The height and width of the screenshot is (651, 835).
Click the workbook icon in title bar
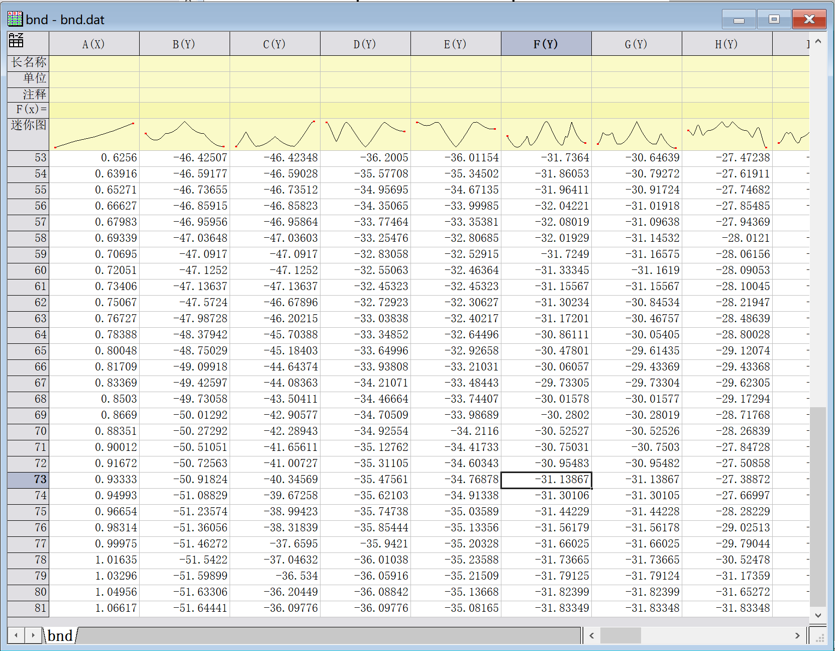click(15, 19)
